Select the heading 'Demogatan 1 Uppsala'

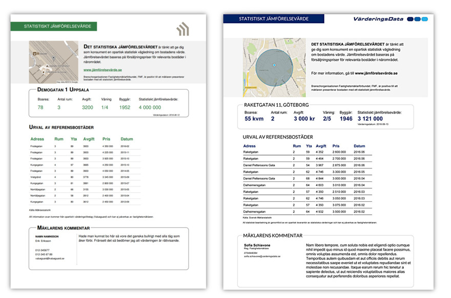click(63, 89)
